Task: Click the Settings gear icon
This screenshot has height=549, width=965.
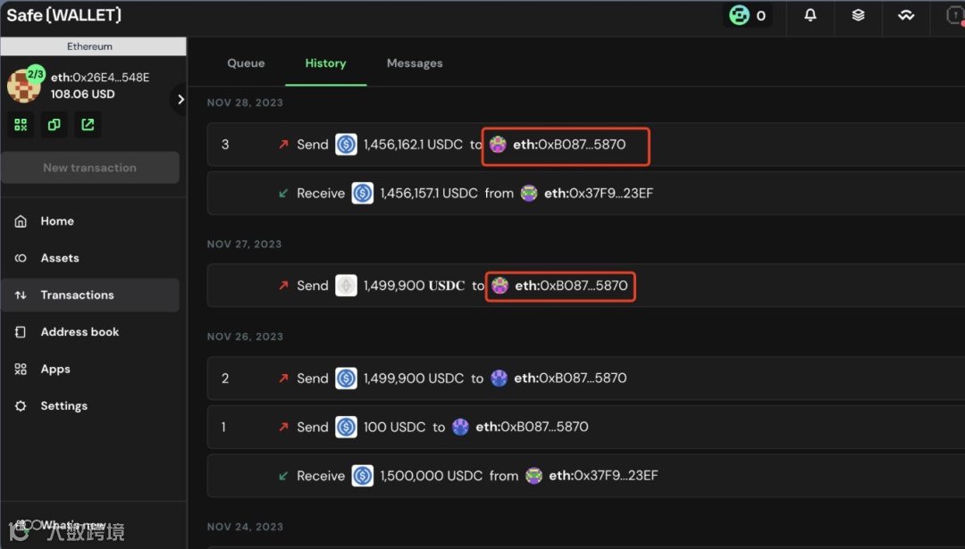Action: point(21,406)
